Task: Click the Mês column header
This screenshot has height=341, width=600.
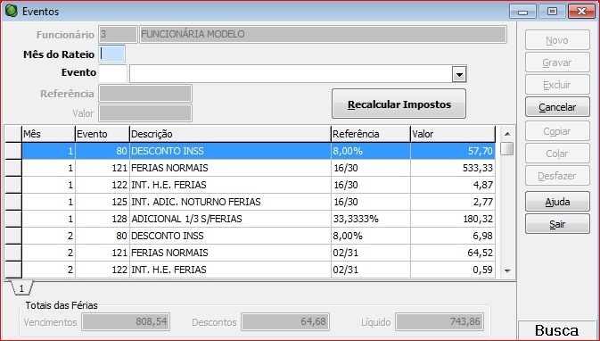Action: [48, 134]
